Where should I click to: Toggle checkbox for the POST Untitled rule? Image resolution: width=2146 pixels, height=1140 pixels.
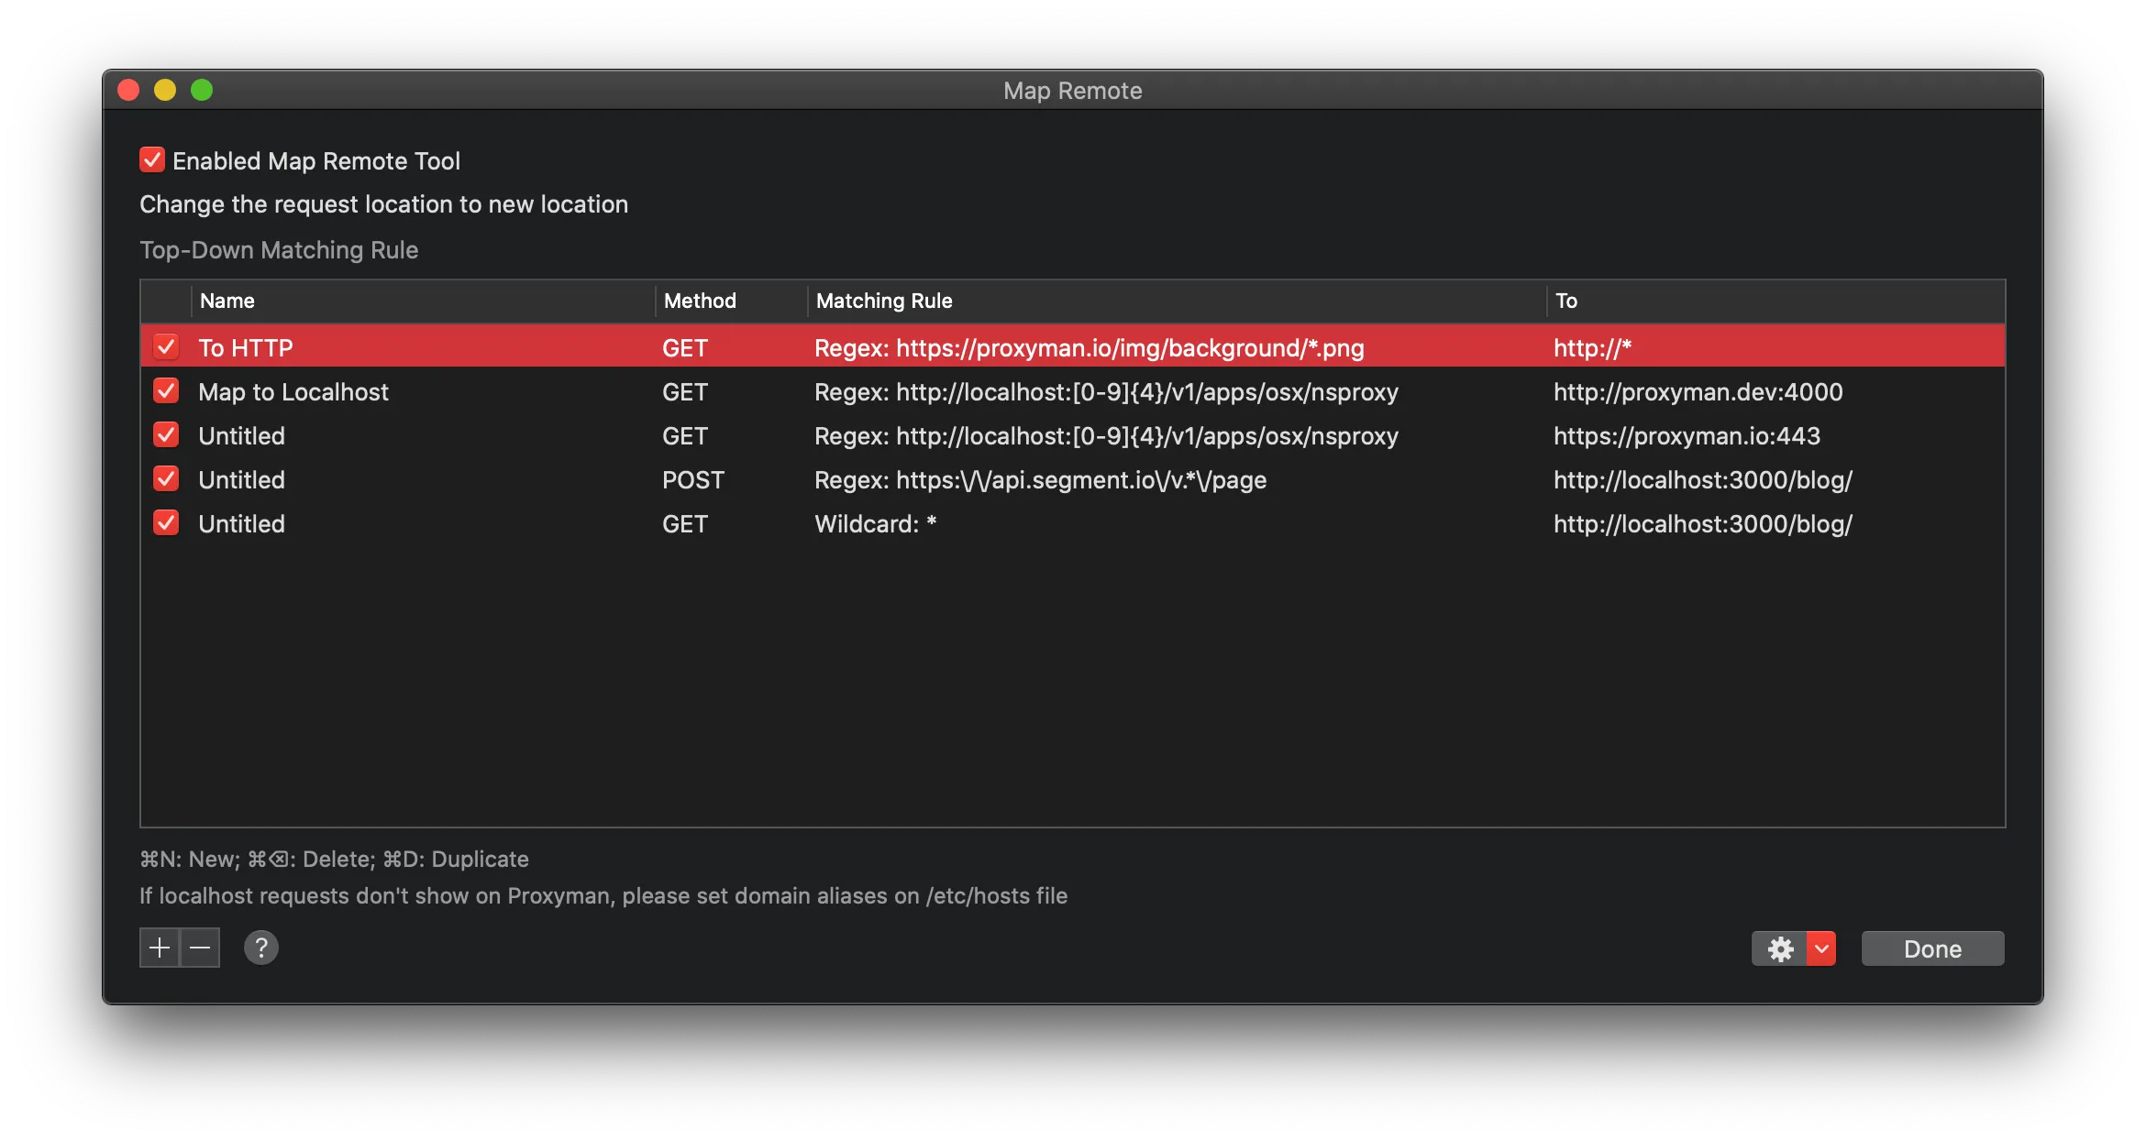pyautogui.click(x=166, y=479)
